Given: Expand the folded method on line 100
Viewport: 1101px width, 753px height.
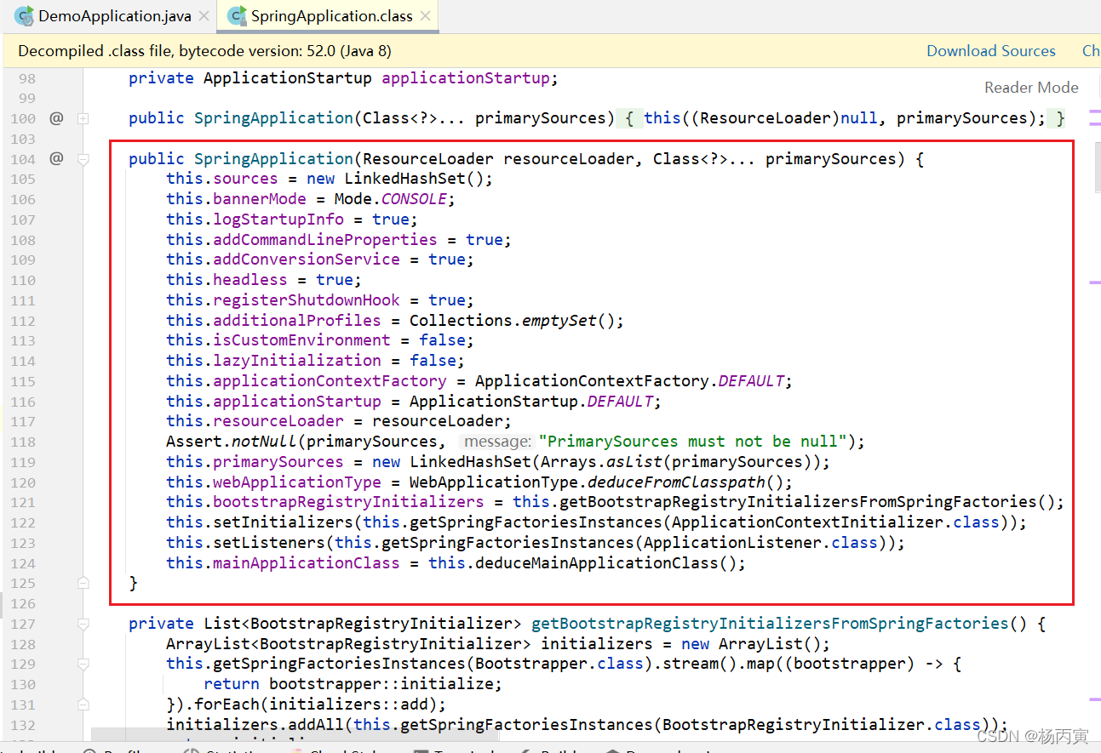Looking at the screenshot, I should (83, 119).
